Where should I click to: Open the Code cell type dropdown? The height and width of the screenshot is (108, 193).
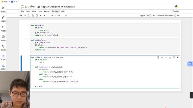tap(61, 15)
